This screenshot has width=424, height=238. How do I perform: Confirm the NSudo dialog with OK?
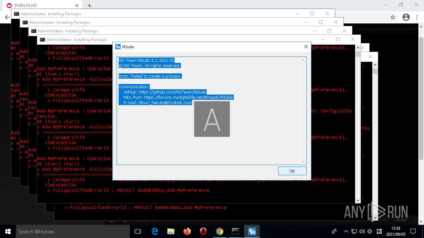(292, 171)
